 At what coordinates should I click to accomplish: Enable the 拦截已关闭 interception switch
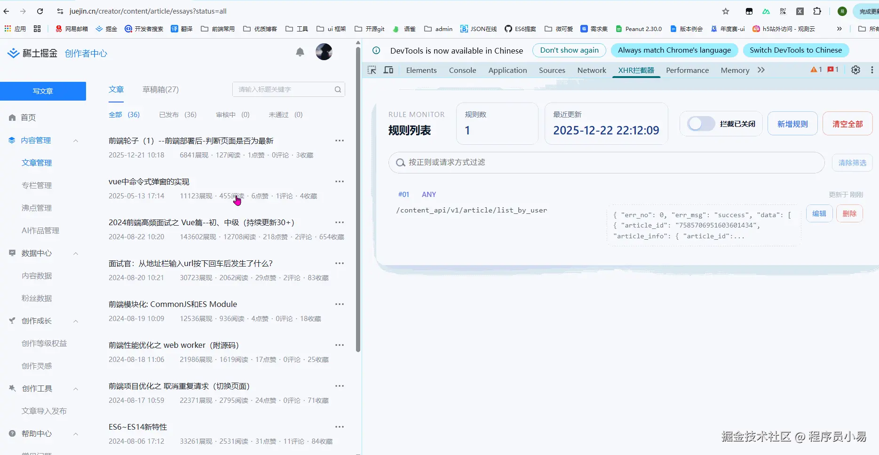coord(701,124)
